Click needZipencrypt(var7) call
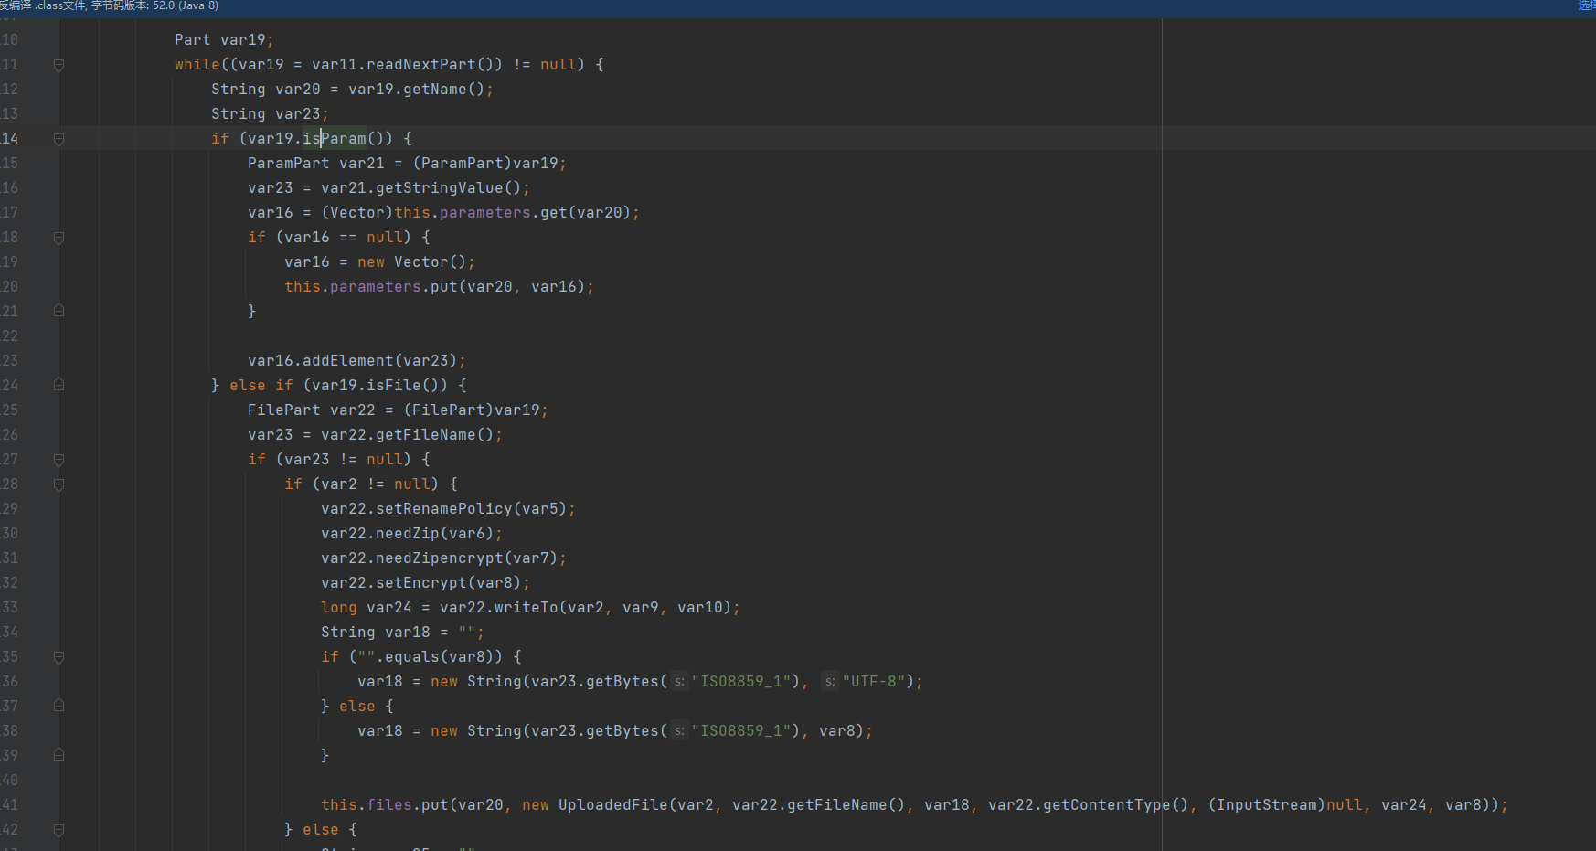Image resolution: width=1596 pixels, height=851 pixels. tap(466, 558)
